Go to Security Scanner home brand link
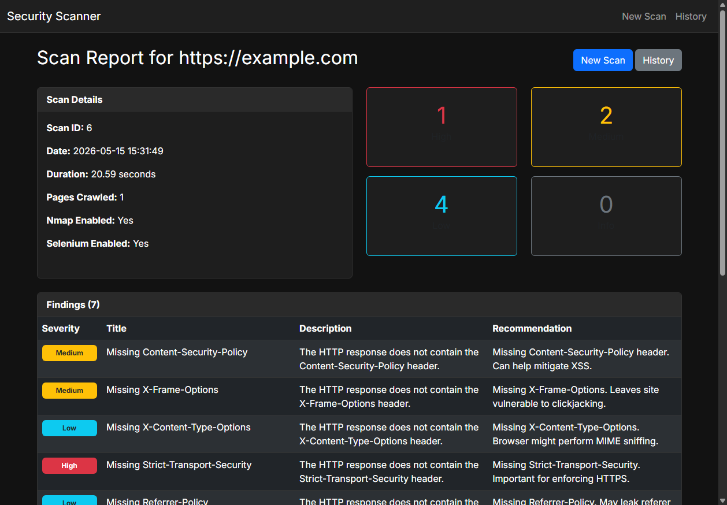The width and height of the screenshot is (727, 505). click(x=54, y=16)
